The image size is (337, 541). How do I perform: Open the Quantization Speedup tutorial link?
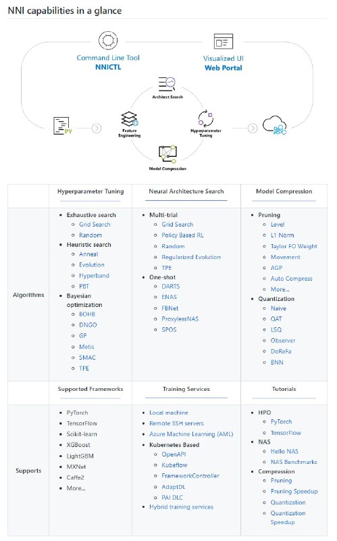(x=288, y=517)
